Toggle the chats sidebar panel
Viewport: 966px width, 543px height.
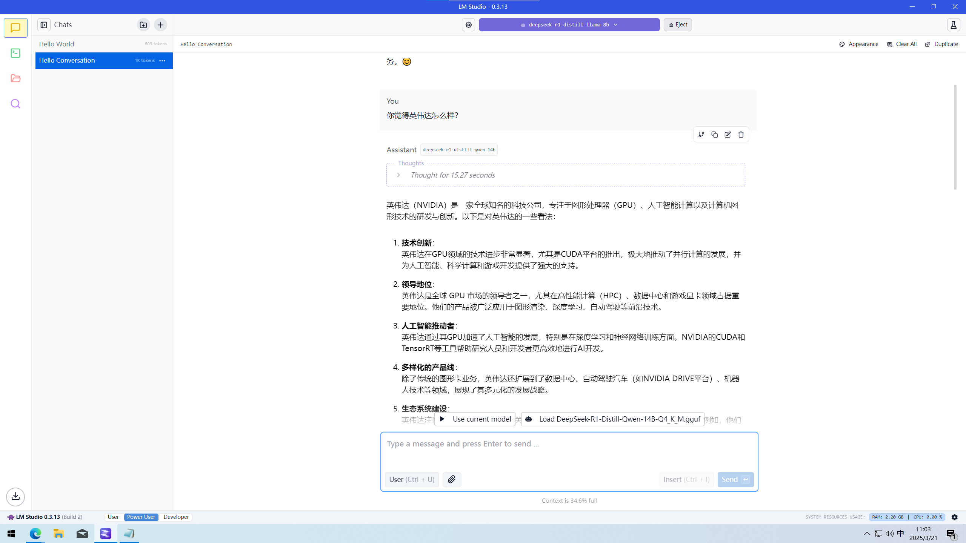44,25
